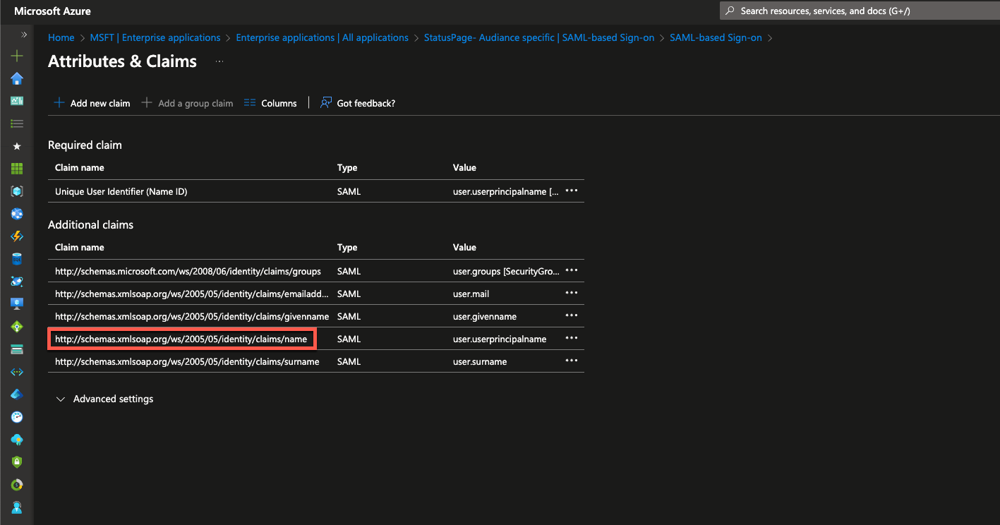The image size is (1000, 525).
Task: Select the SQL databases icon
Action: (17, 259)
